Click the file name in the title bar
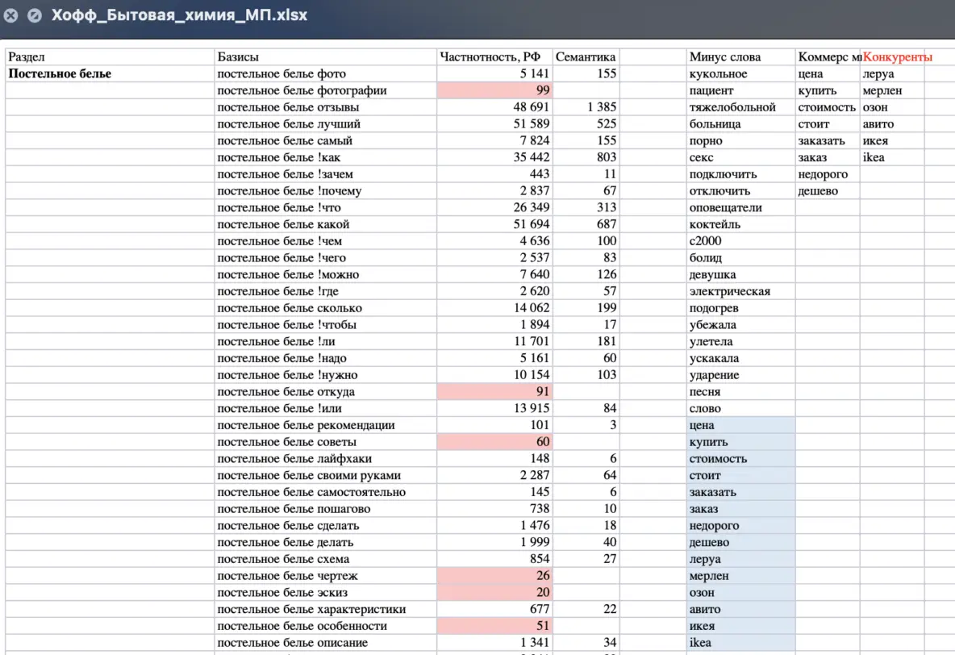955x655 pixels. coord(179,15)
